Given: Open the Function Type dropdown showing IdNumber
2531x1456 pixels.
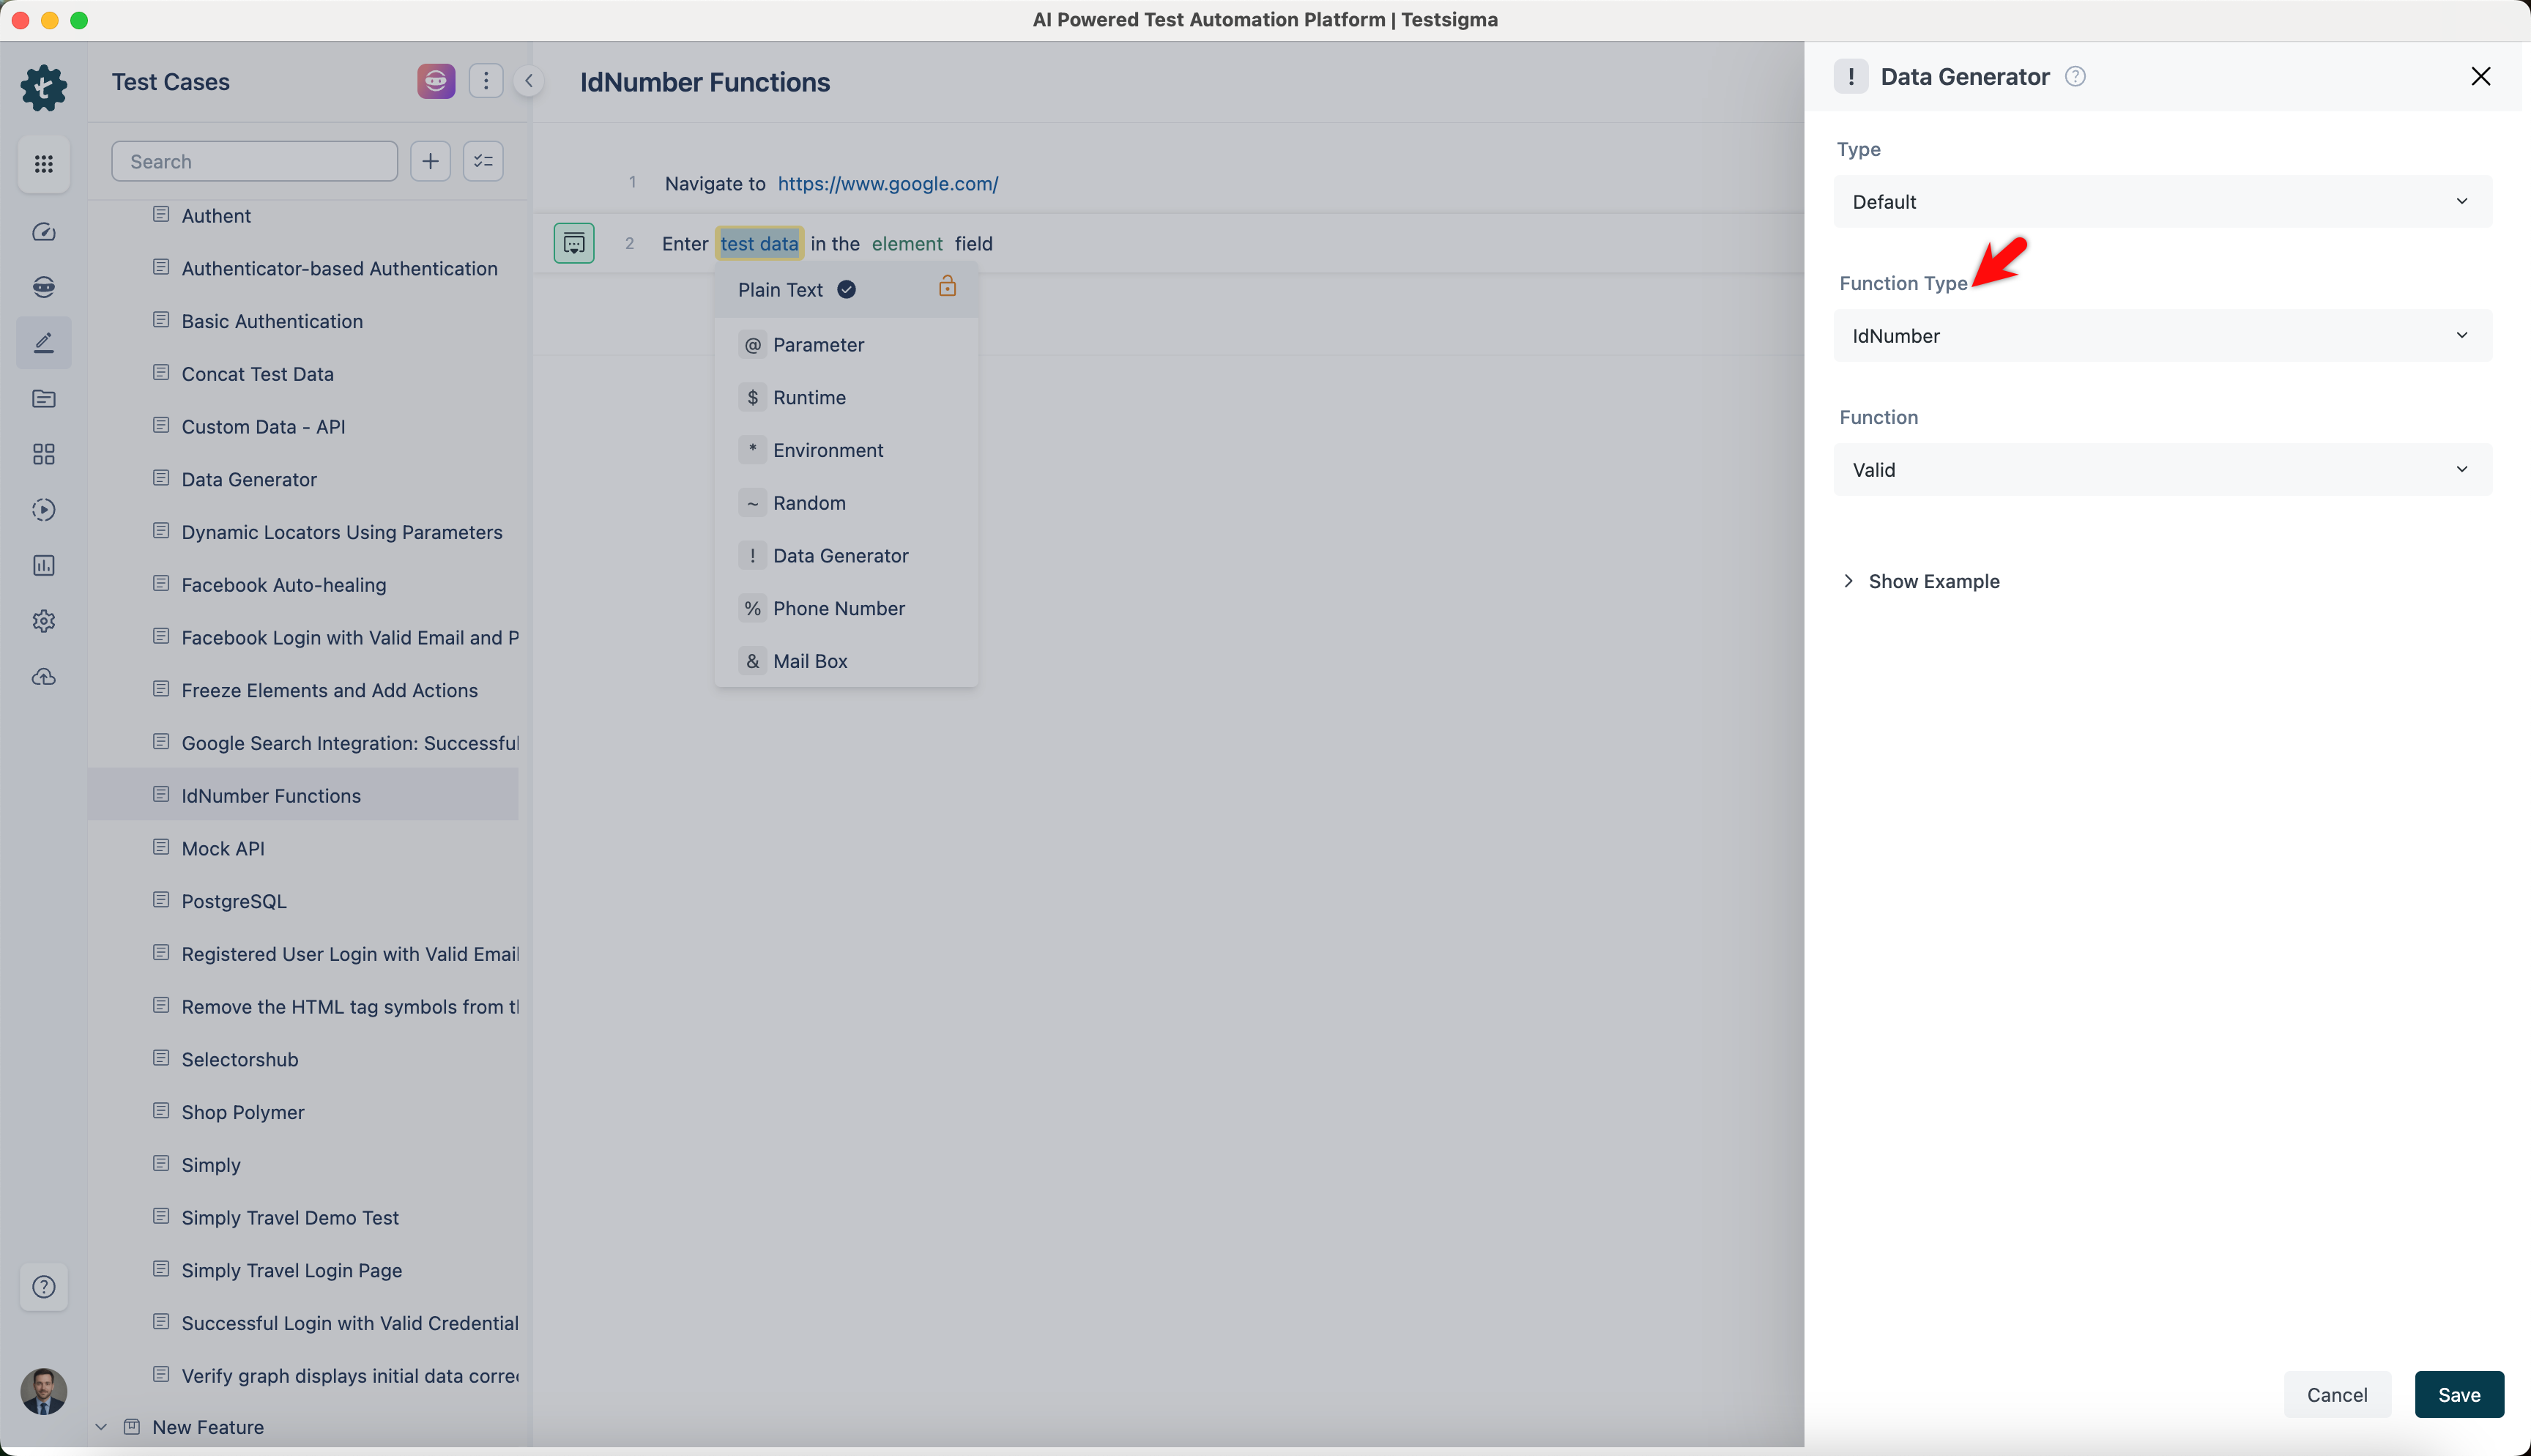Looking at the screenshot, I should point(2161,336).
